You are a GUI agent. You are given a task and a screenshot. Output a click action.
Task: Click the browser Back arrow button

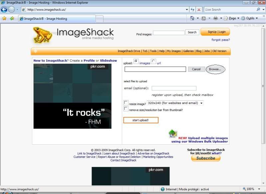tap(4, 10)
